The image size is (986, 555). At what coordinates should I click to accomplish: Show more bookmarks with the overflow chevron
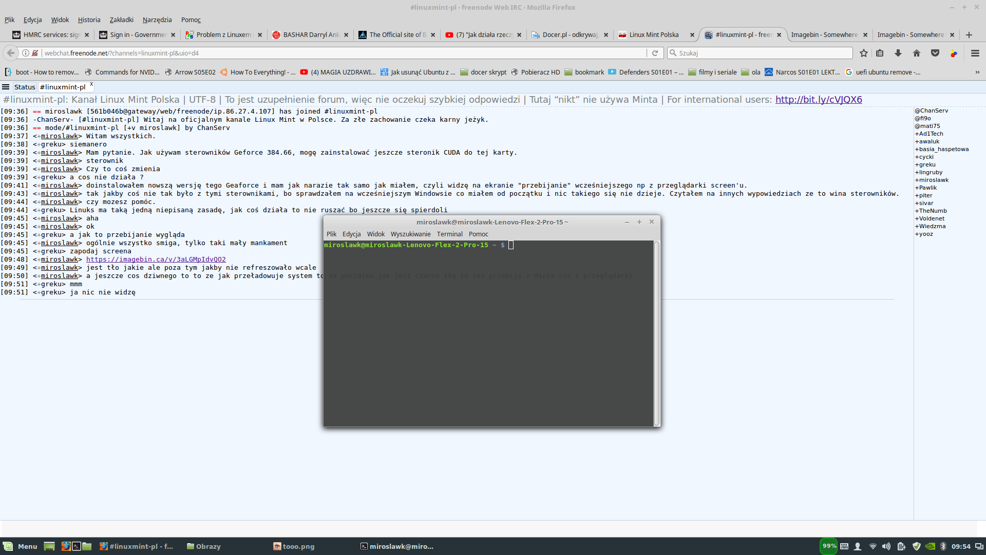tap(977, 72)
